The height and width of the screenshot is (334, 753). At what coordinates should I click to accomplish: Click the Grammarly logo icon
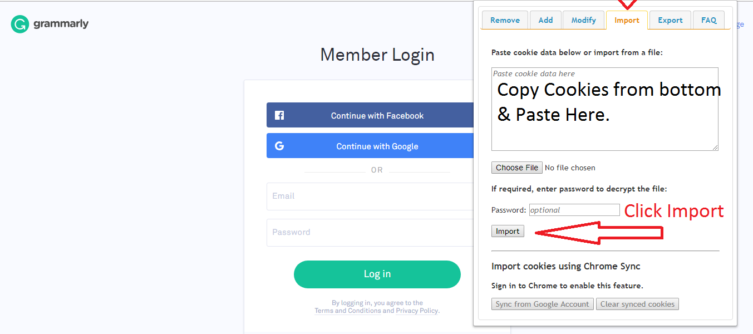(20, 24)
